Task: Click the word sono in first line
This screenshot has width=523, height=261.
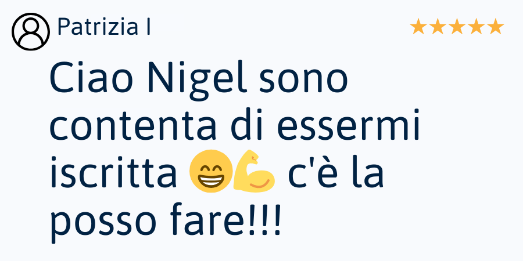Action: (303, 81)
